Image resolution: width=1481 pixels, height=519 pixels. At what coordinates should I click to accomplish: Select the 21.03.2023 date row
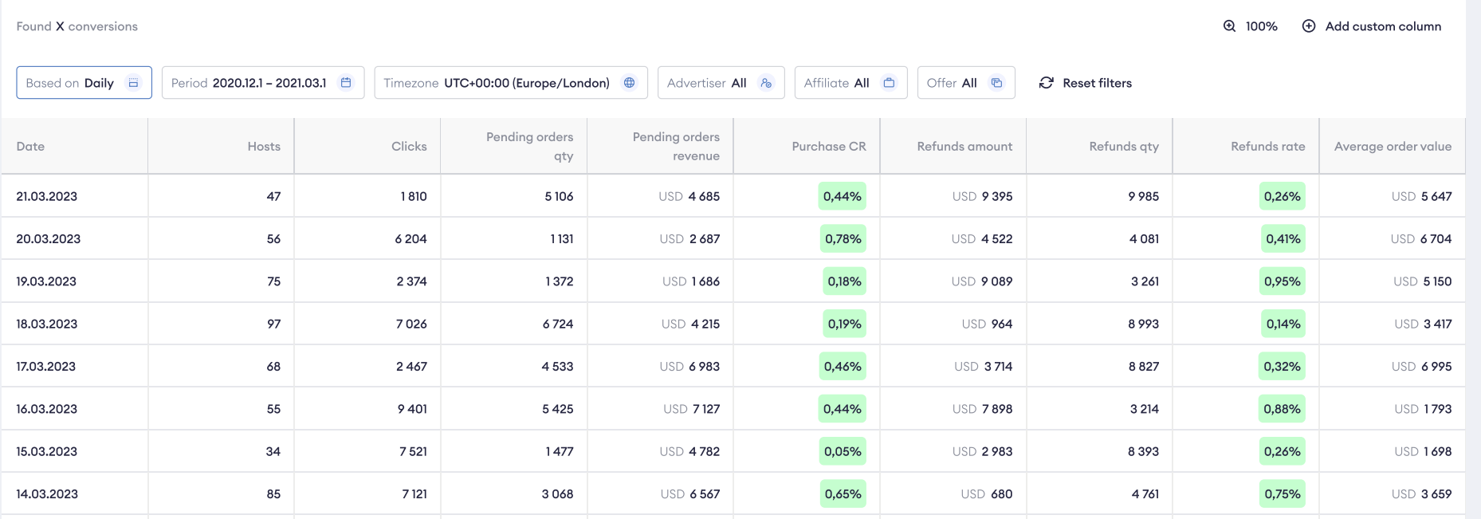pyautogui.click(x=47, y=196)
